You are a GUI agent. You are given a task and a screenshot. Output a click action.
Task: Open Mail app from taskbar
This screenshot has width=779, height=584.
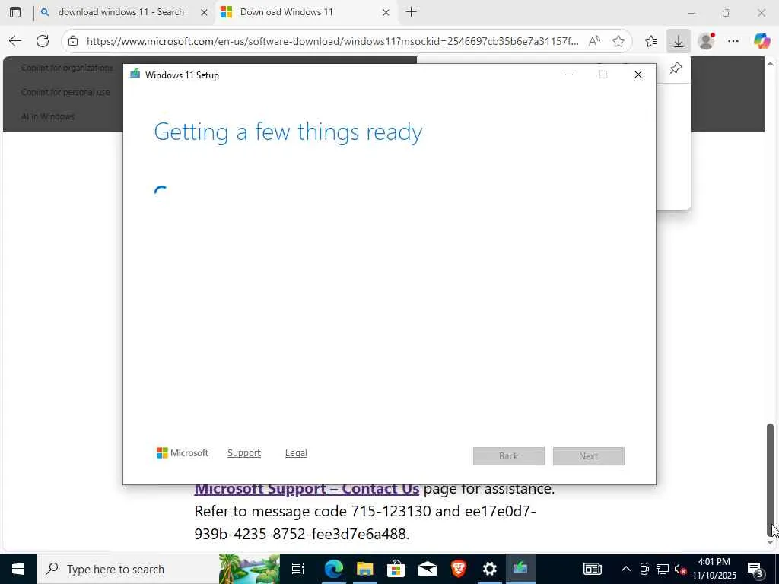(x=428, y=569)
